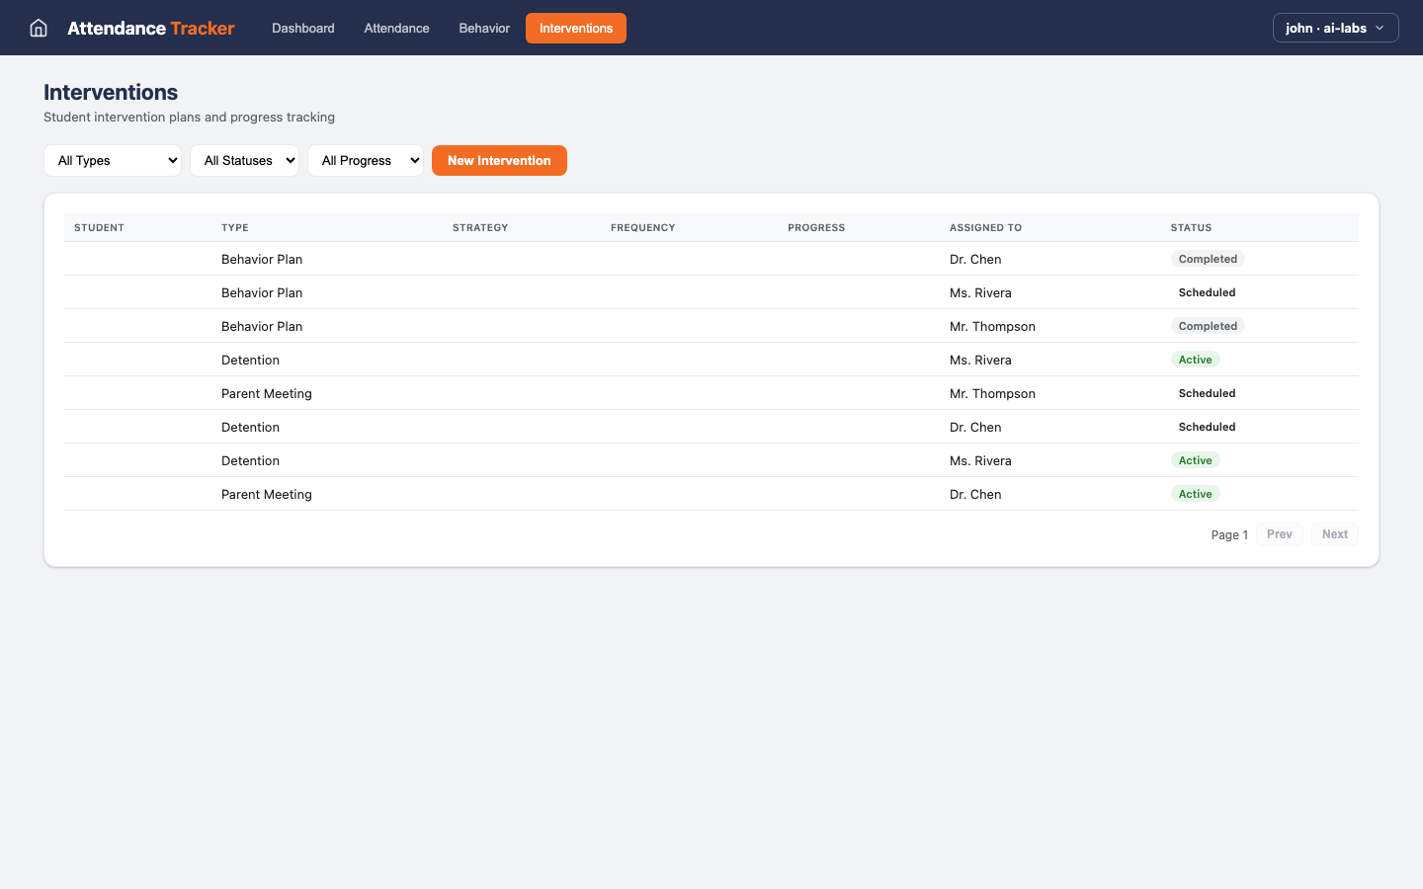
Task: Click the Attendance Tracker logo text
Action: (x=150, y=28)
